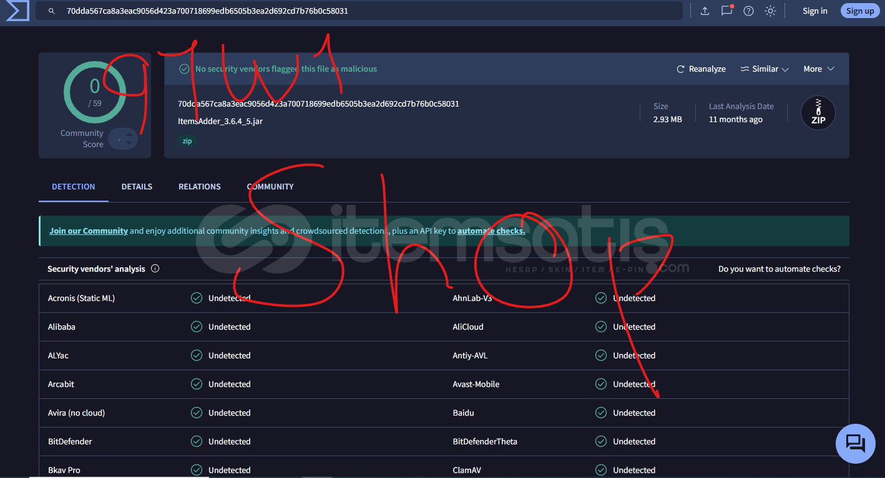The image size is (885, 478).
Task: Open the upload file icon
Action: point(705,11)
